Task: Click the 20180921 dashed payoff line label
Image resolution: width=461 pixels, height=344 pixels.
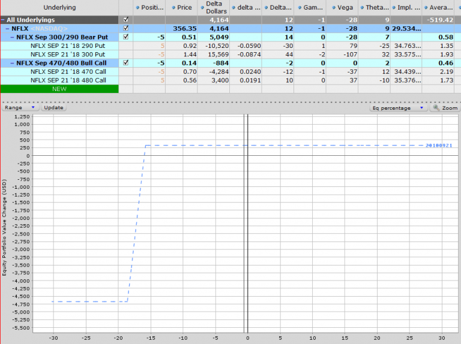Action: [x=438, y=146]
